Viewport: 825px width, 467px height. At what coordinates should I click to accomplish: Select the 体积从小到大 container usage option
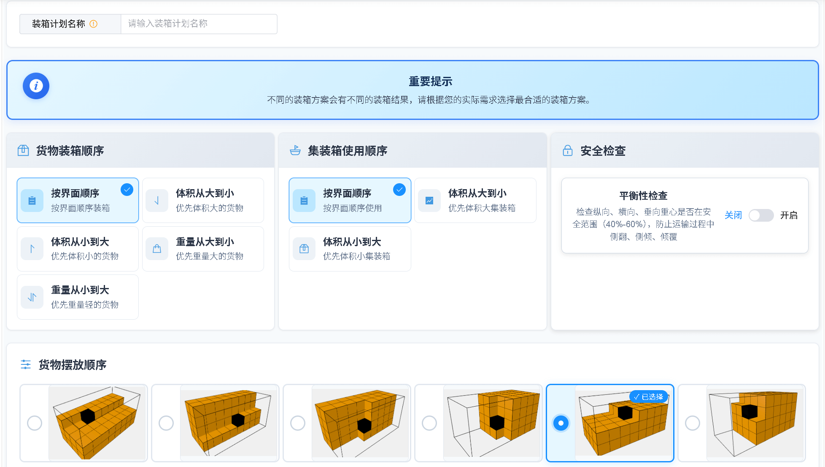tap(350, 249)
